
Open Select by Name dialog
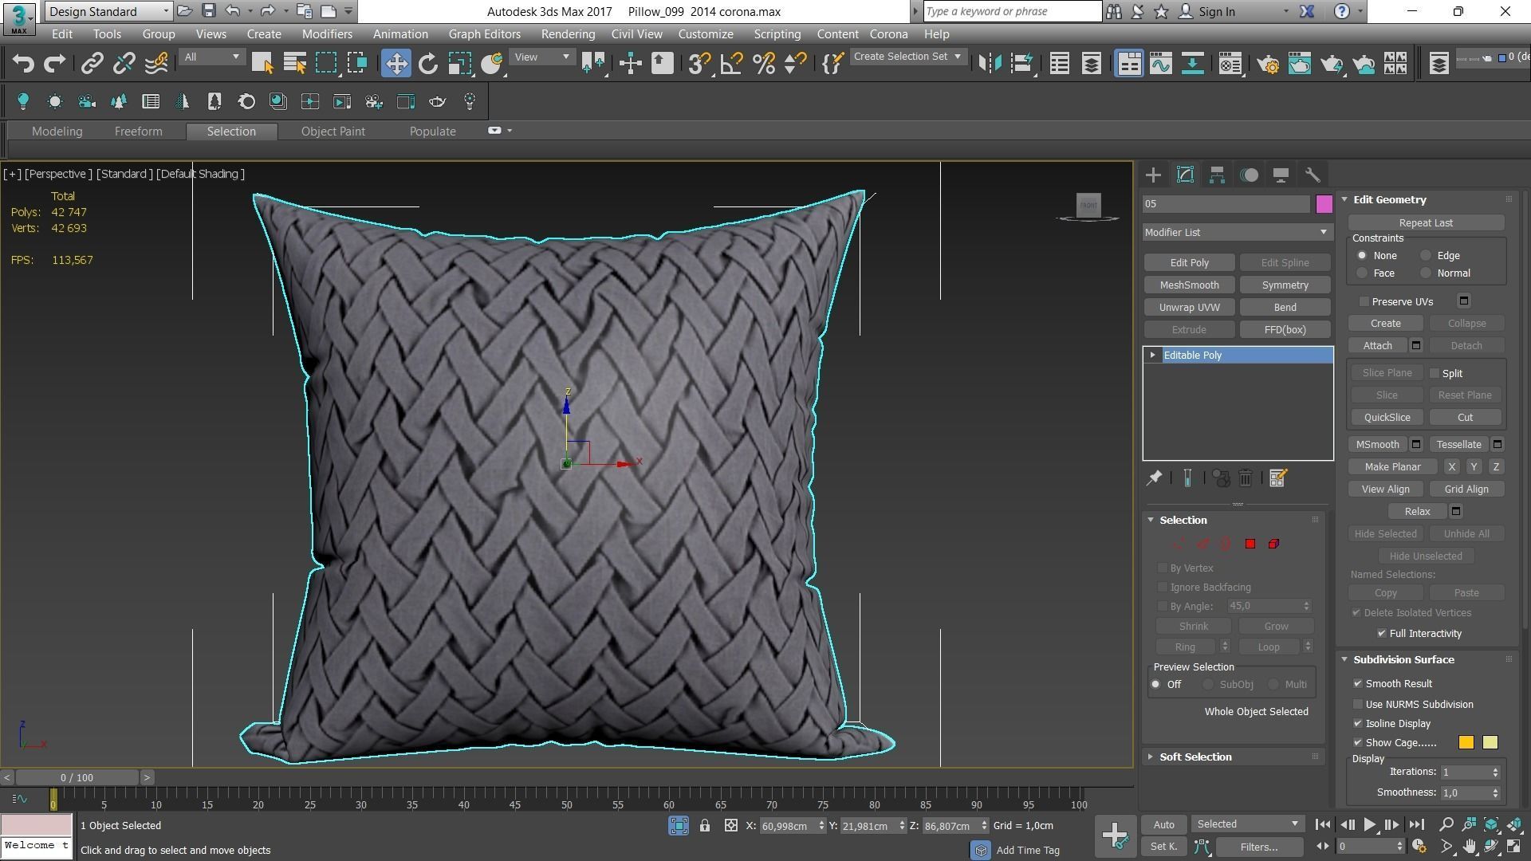[294, 64]
